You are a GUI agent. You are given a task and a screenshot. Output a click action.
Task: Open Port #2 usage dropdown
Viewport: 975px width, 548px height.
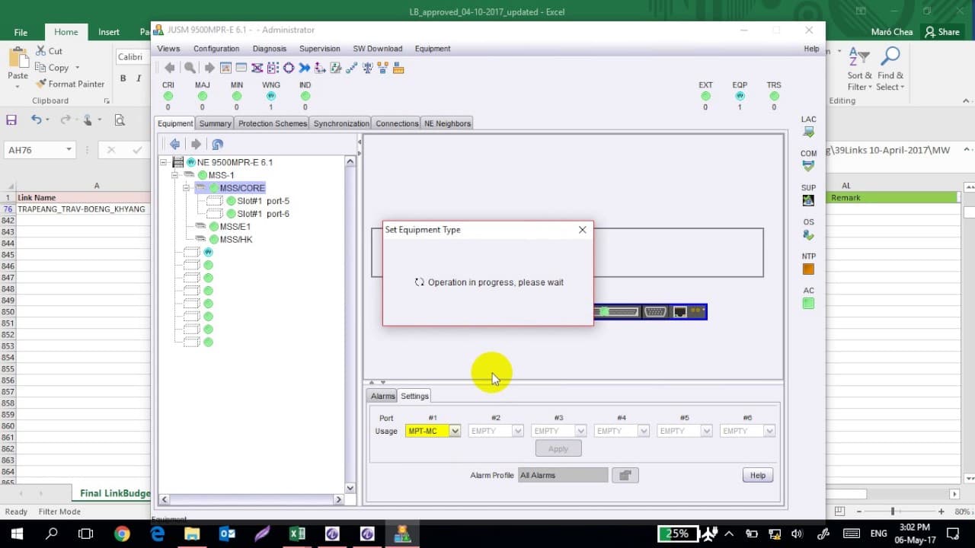point(518,431)
